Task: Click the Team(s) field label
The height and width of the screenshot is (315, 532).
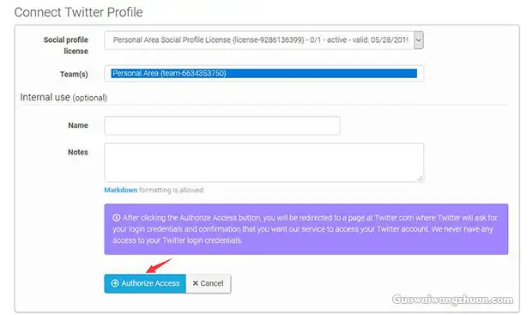Action: pos(74,74)
